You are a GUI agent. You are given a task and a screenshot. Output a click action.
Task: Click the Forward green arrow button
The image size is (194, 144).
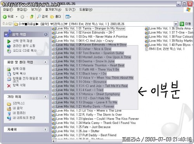(22, 17)
